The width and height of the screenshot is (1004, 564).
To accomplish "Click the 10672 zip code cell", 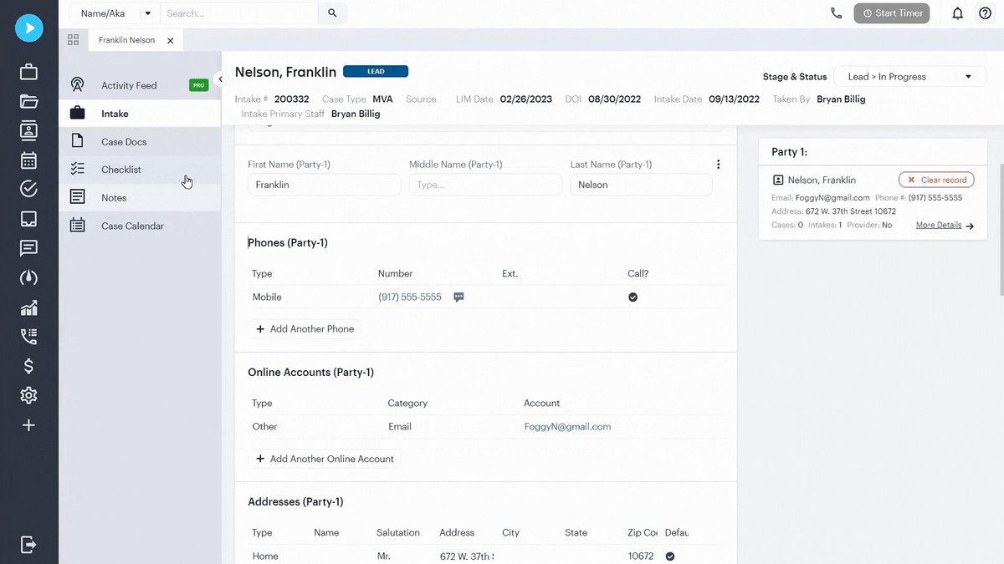I will (x=640, y=556).
